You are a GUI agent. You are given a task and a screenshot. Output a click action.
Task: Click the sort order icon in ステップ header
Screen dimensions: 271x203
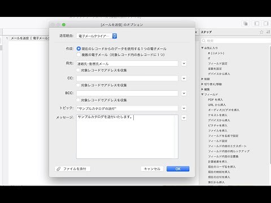click(x=268, y=32)
